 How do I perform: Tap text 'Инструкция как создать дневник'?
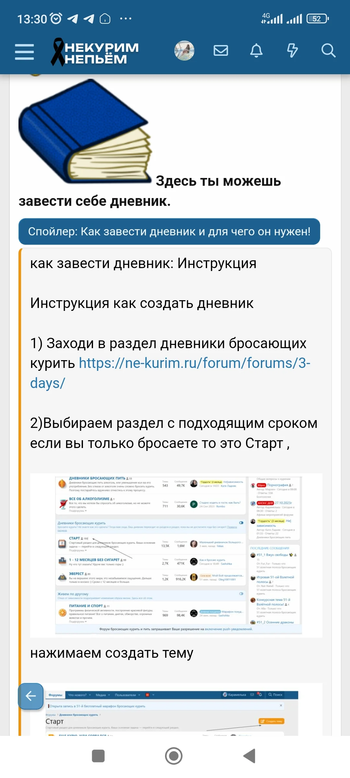pyautogui.click(x=142, y=303)
